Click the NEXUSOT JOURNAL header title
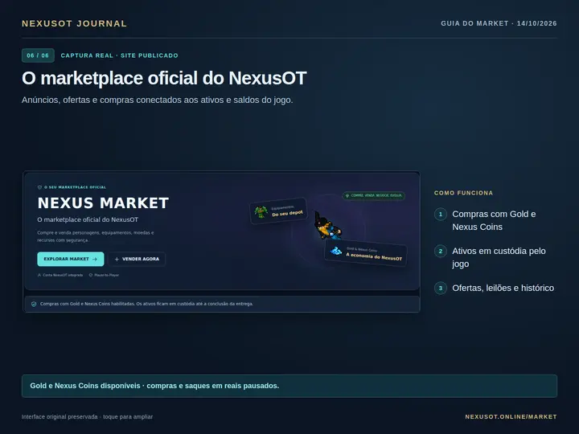579x434 pixels. (74, 23)
